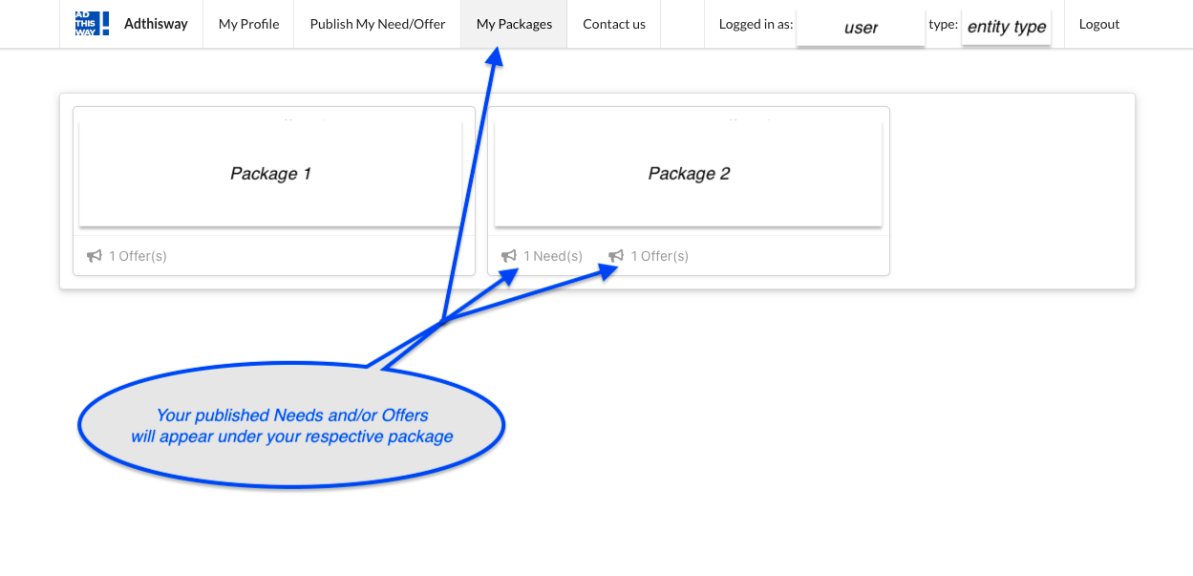Viewport: 1193px width, 576px height.
Task: Click the blue annotation ellipse about published Needs
Action: (x=291, y=426)
